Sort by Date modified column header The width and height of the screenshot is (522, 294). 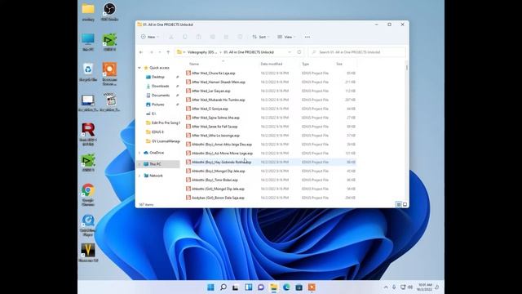(x=272, y=64)
